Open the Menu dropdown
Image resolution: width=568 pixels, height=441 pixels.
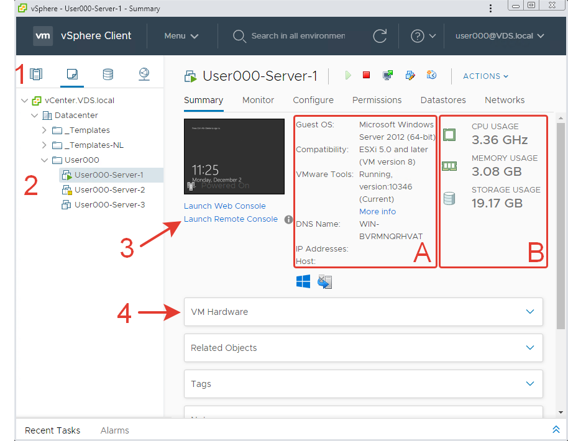181,36
